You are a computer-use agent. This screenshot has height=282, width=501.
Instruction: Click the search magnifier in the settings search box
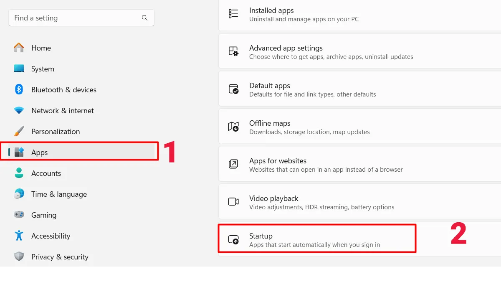point(144,18)
